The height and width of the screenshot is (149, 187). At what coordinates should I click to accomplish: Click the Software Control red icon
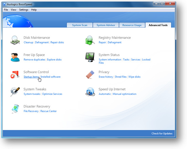click(15, 74)
